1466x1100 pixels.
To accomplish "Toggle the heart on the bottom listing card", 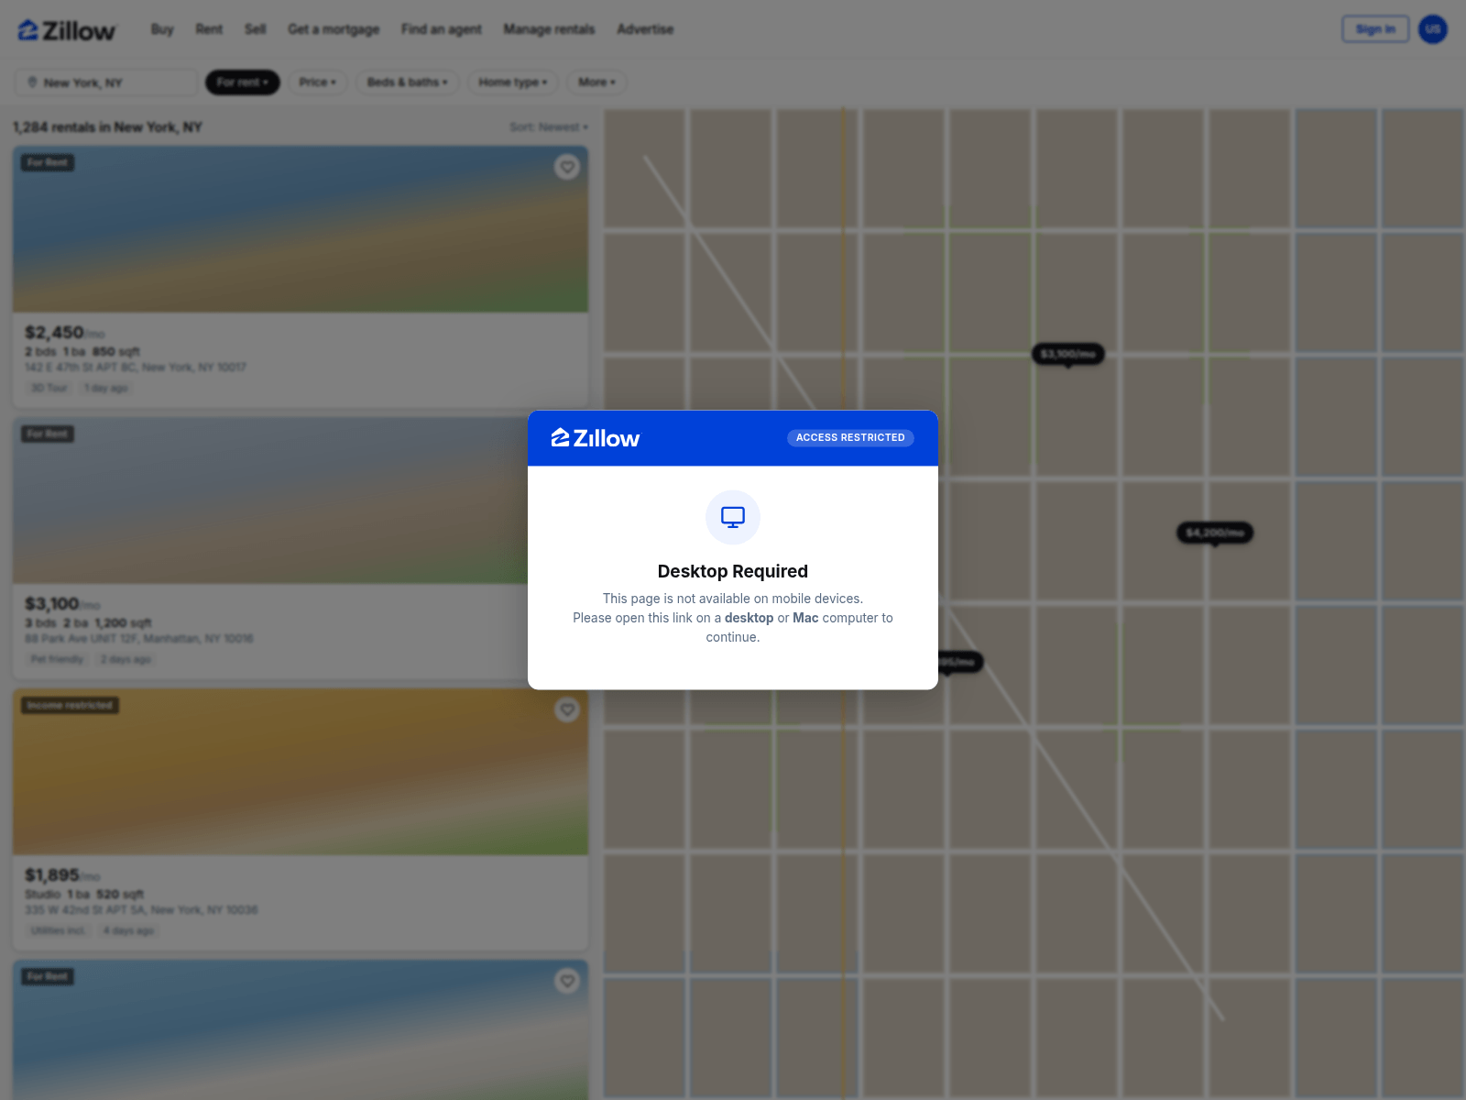I will pos(567,981).
